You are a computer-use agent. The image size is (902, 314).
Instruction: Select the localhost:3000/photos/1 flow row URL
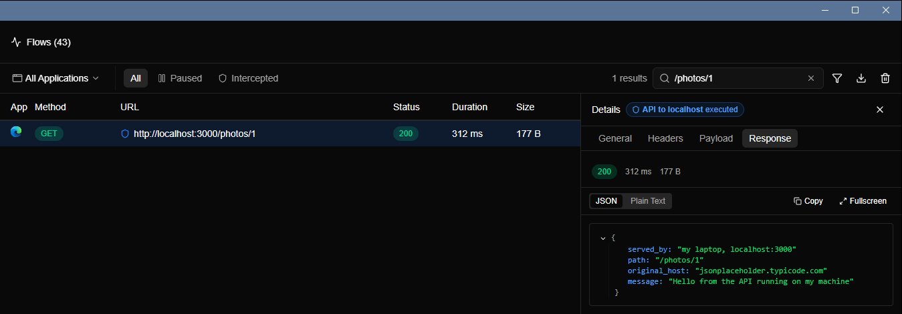click(195, 134)
